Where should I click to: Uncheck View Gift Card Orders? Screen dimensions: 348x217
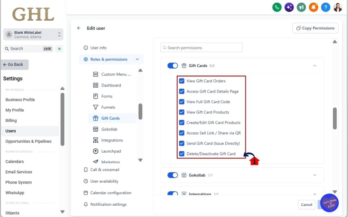pyautogui.click(x=182, y=81)
